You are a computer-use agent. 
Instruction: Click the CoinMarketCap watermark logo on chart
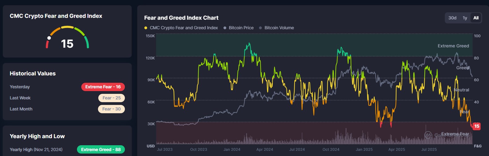428,135
